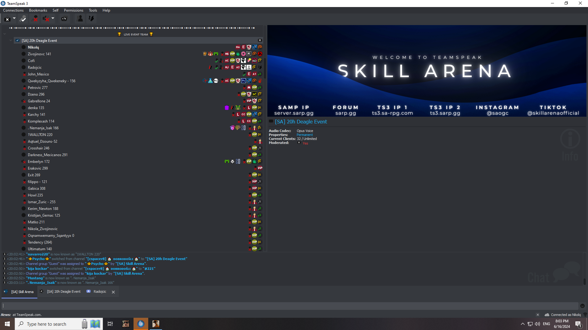Collapse the [SA] 20h Deagle Event channel

(11, 40)
